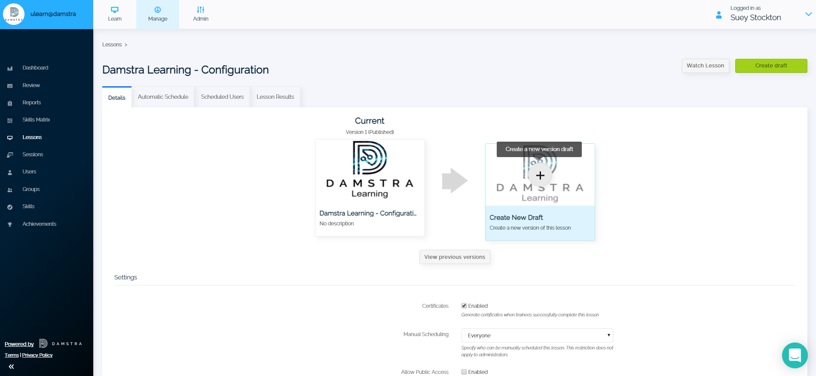
Task: Click the gray forward arrow between versions
Action: click(x=455, y=181)
